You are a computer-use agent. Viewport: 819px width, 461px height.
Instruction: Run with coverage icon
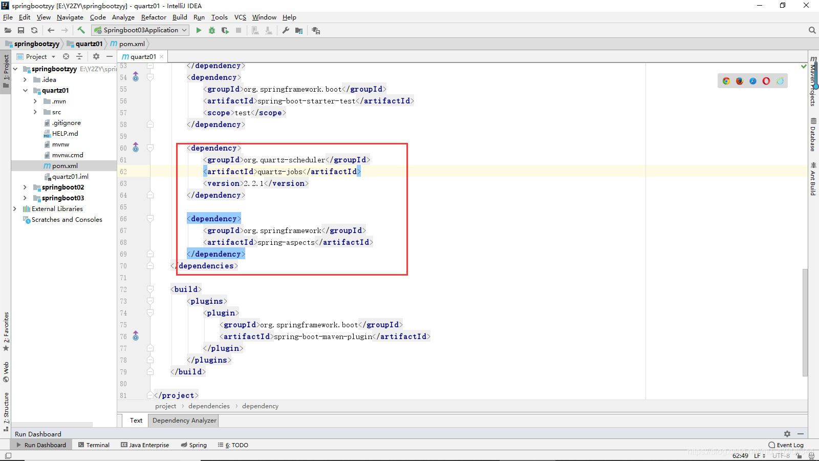tap(225, 30)
